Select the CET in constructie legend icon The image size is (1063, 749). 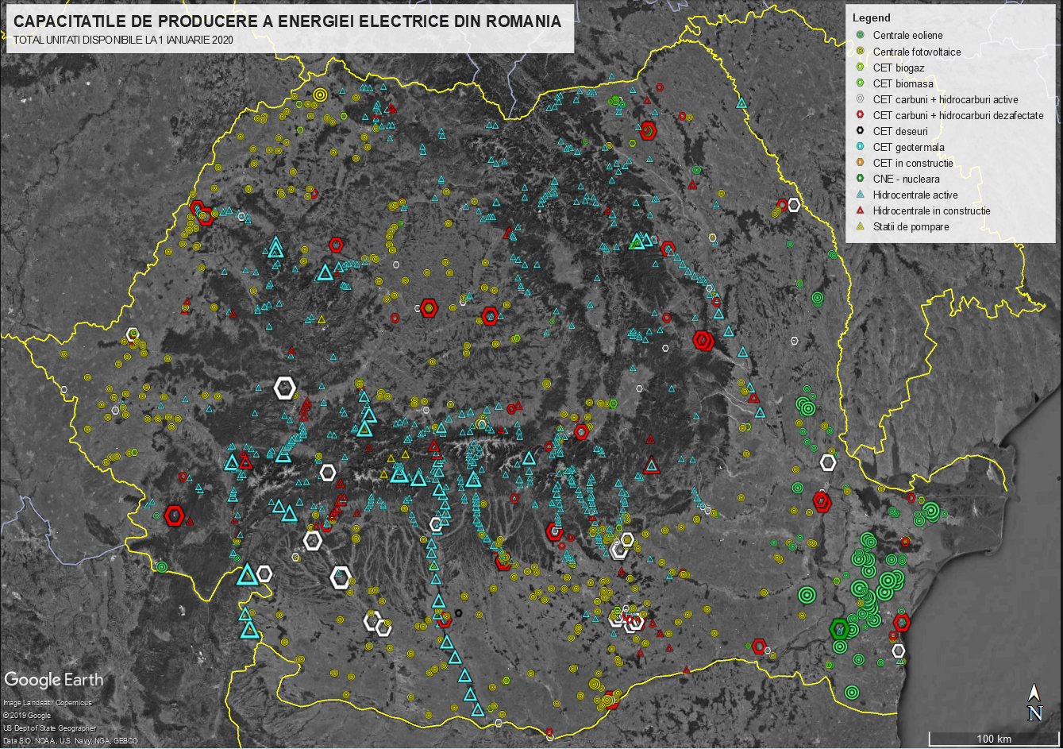click(861, 163)
